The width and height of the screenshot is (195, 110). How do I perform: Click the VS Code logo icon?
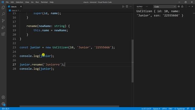coord(2,2)
